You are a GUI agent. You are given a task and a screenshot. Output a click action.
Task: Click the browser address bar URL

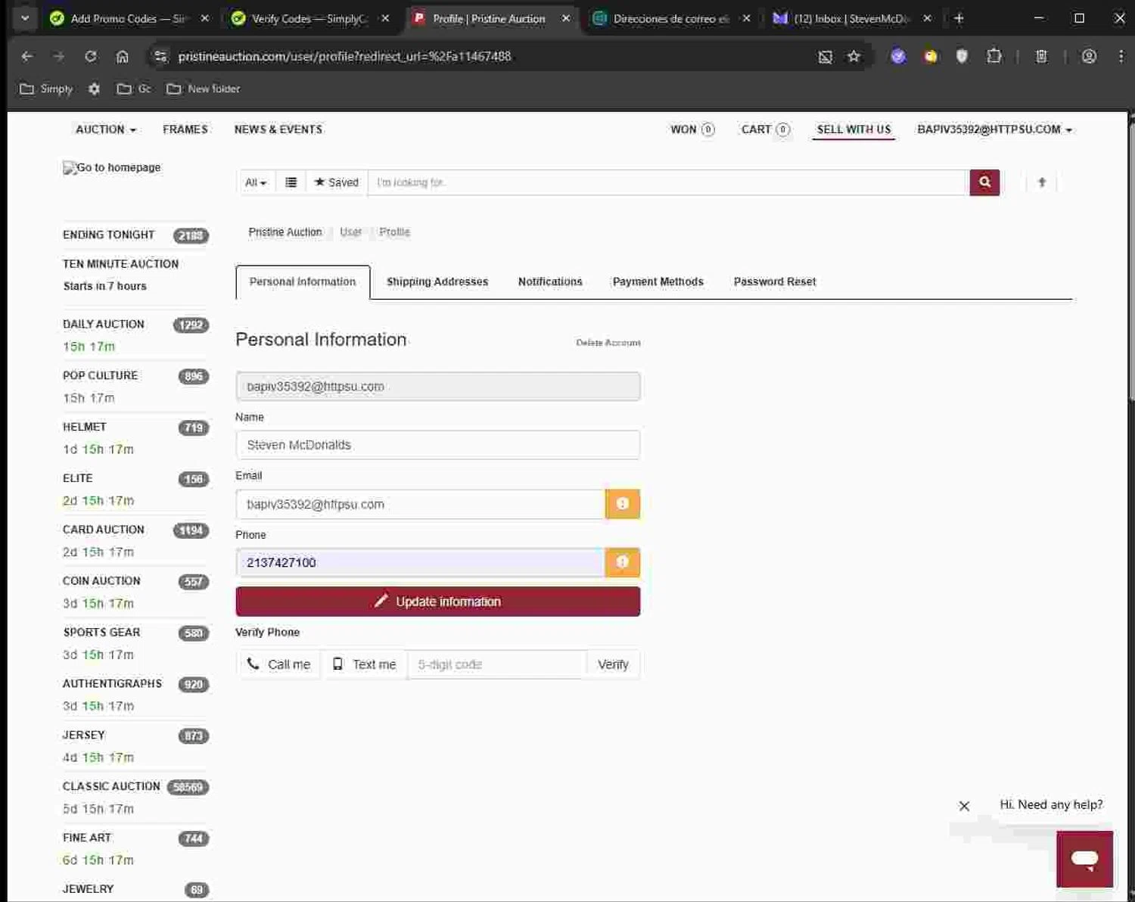344,57
